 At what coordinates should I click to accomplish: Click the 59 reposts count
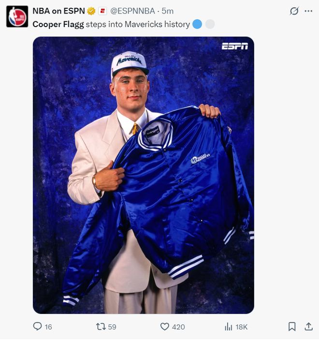[112, 327]
